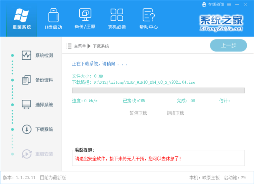Click the hamburger breadcrumb menu icon

[x=69, y=46]
